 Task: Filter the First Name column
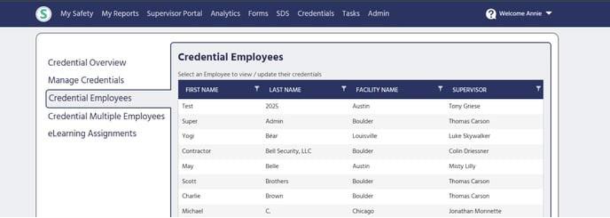(x=257, y=89)
